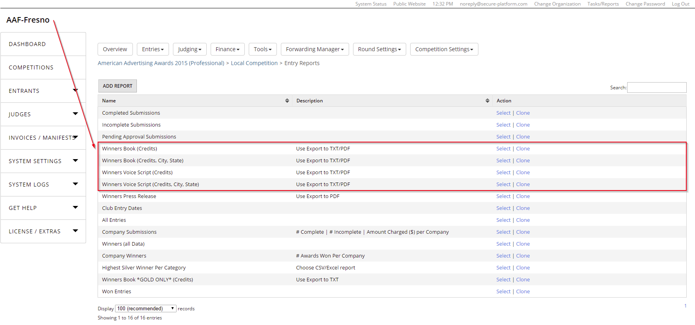Image resolution: width=695 pixels, height=325 pixels.
Task: Clone the Completed Submissions report
Action: [523, 113]
